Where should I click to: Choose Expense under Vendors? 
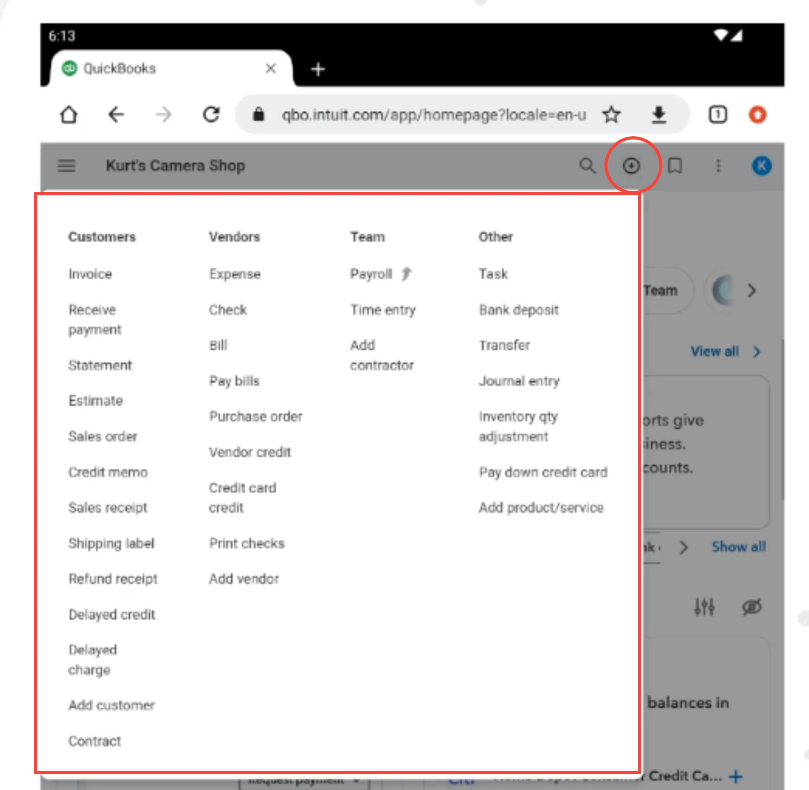tap(234, 274)
